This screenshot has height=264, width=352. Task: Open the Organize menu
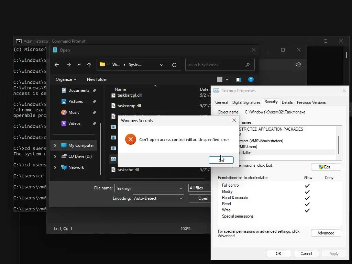[x=66, y=79]
